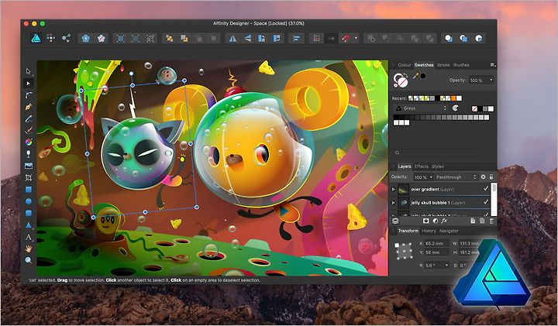Click Flip Vertical in the toolbar

(x=248, y=39)
